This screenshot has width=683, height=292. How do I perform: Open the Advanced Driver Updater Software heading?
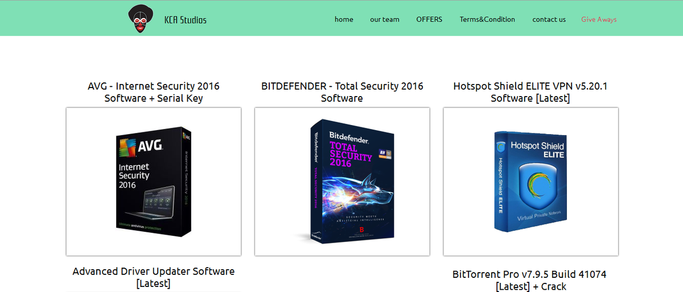(x=154, y=277)
